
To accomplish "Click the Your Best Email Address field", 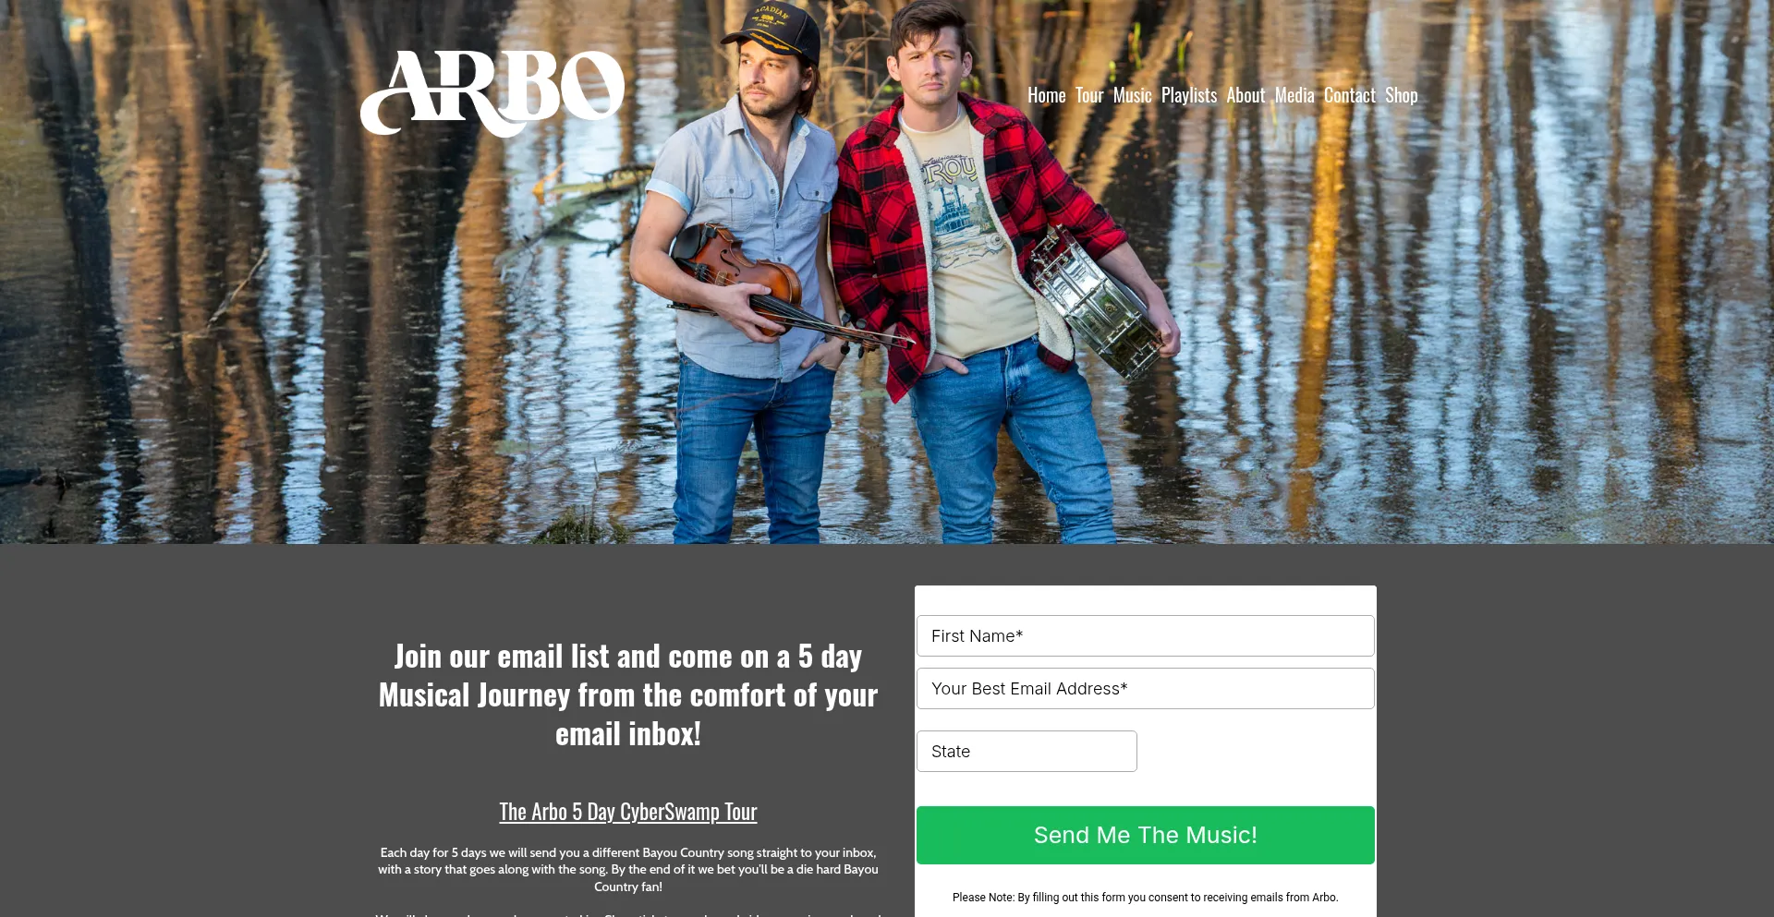I will [x=1145, y=688].
